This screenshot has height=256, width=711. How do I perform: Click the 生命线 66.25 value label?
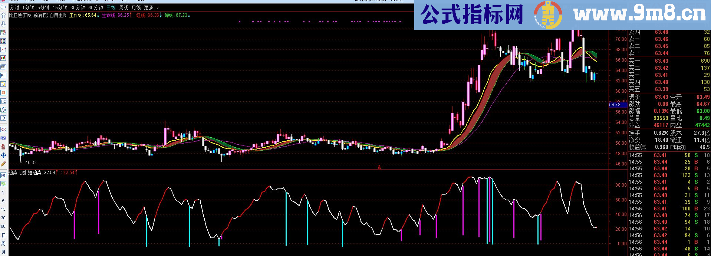(x=117, y=15)
